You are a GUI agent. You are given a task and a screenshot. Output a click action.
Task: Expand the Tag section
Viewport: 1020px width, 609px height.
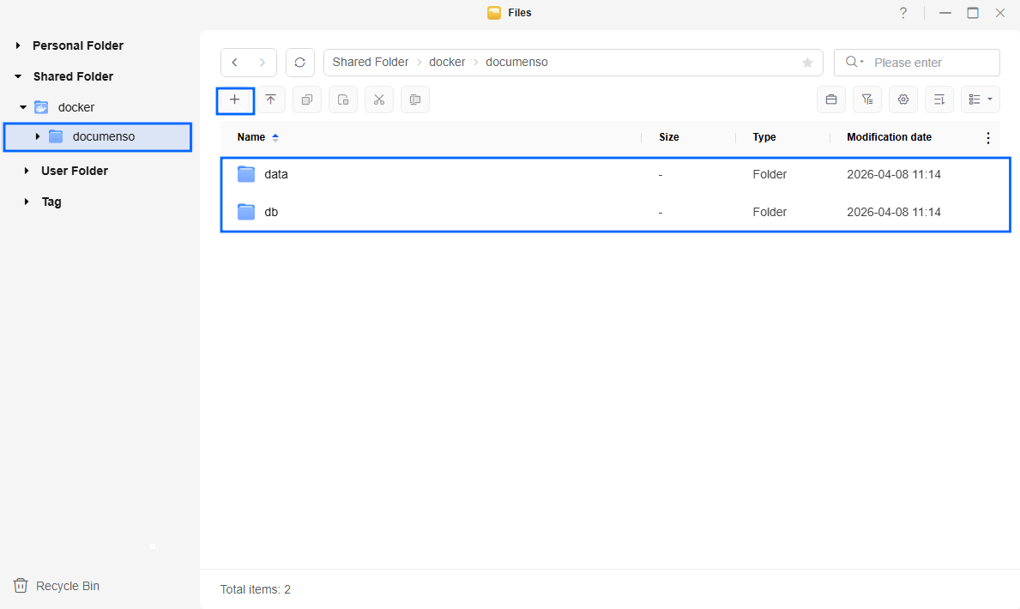[x=27, y=202]
